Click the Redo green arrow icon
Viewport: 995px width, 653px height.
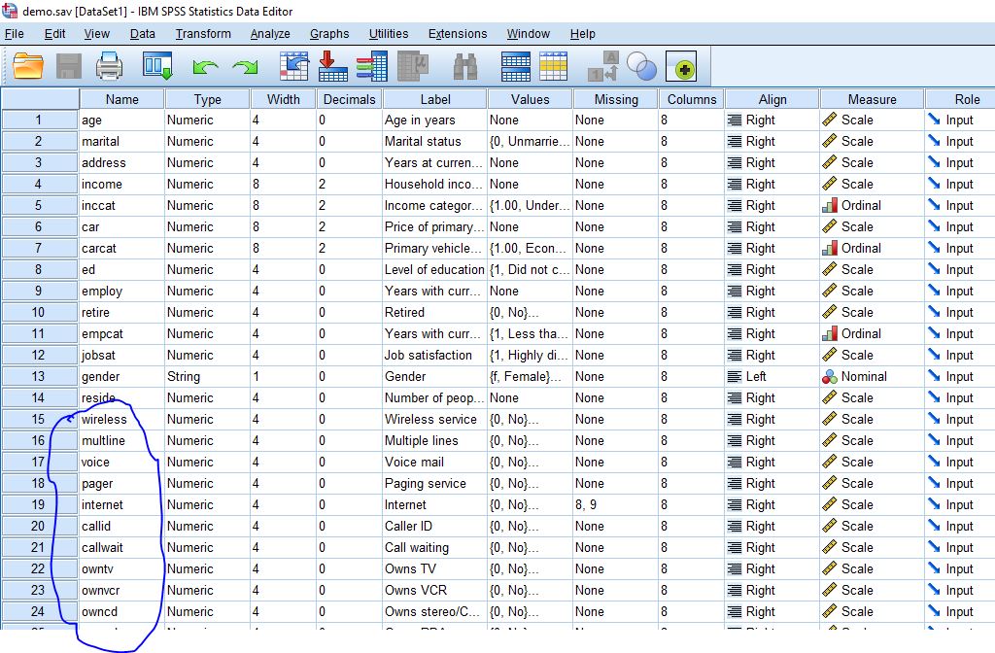[245, 67]
